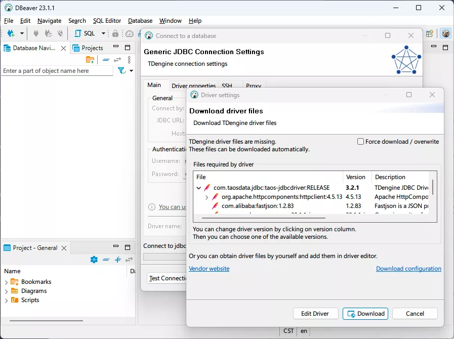Screen dimensions: 454x339
Task: Enable Force download / overwrite checkbox
Action: pyautogui.click(x=361, y=142)
